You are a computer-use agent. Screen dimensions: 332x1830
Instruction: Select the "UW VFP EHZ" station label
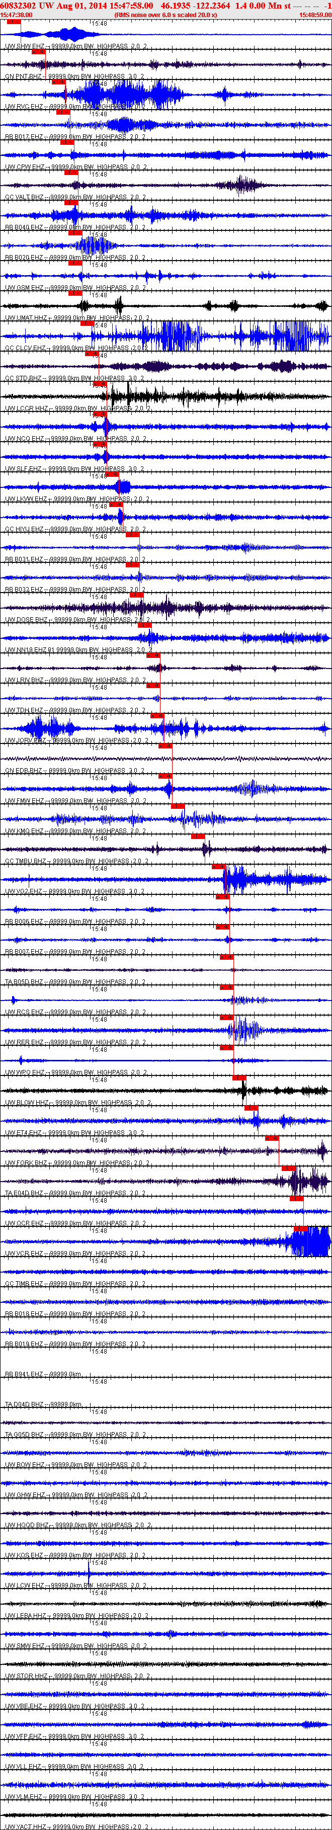click(x=24, y=1737)
